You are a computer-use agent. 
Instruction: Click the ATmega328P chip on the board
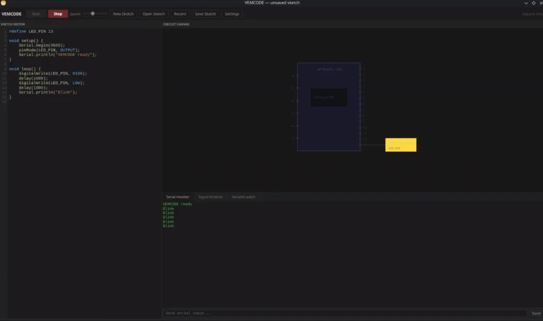(329, 98)
